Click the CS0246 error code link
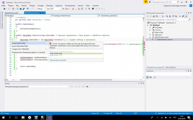This screenshot has width=193, height=120. pos(55,44)
